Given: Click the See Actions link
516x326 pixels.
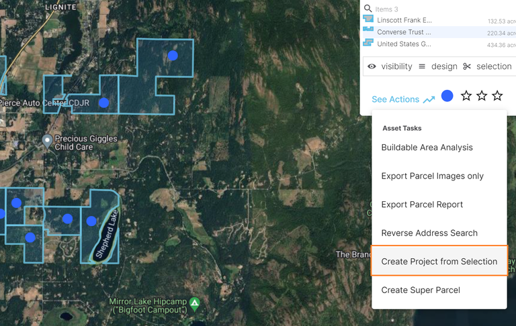Looking at the screenshot, I should point(395,99).
